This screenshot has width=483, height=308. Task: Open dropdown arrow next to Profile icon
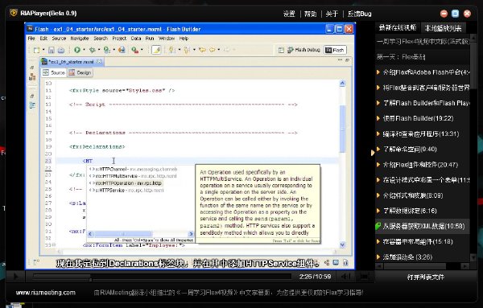tap(114, 50)
